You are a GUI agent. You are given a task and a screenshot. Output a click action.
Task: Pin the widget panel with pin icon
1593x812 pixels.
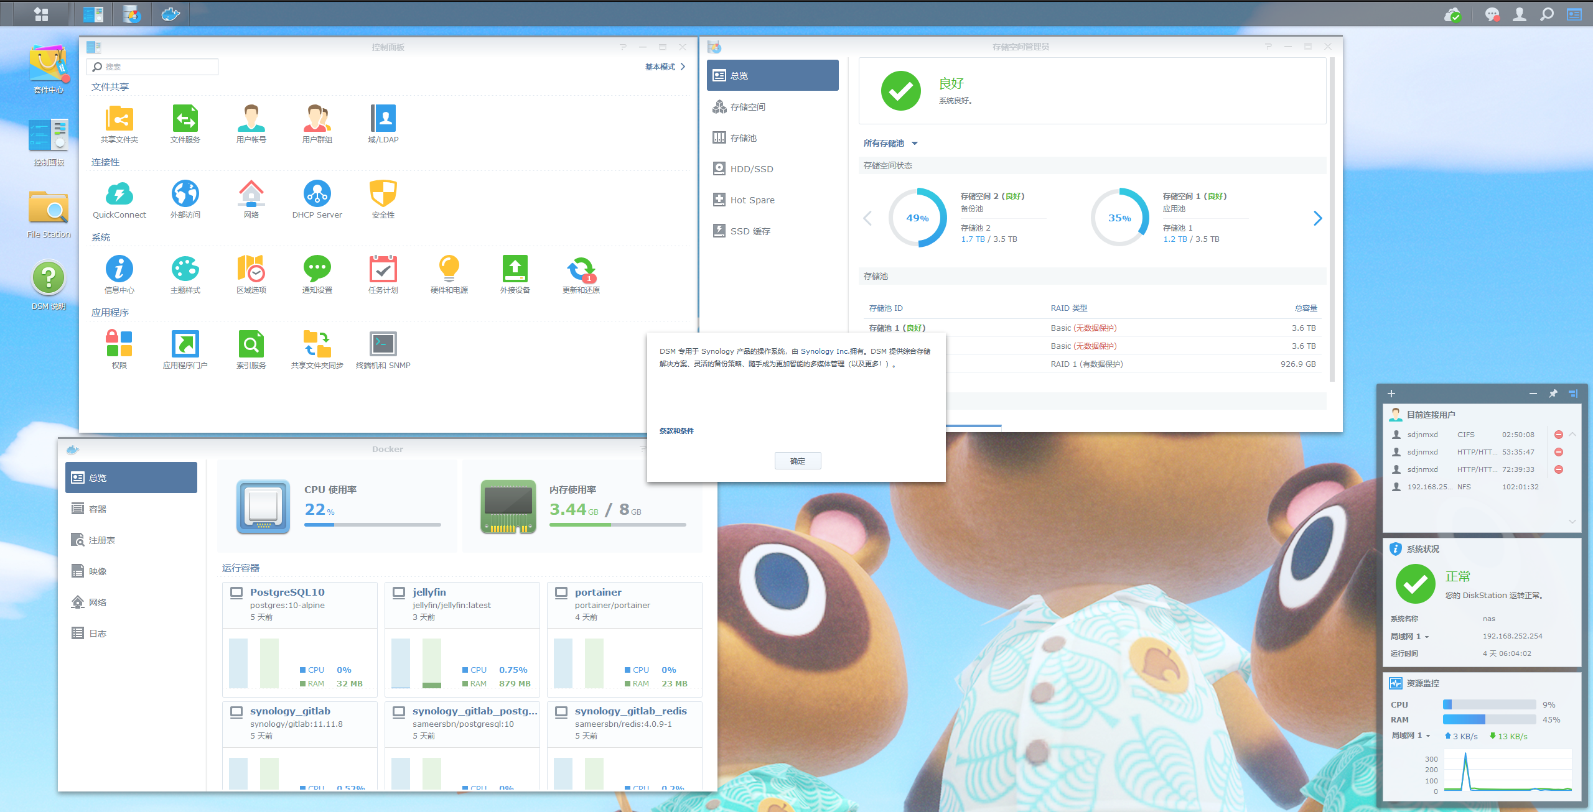[1553, 394]
